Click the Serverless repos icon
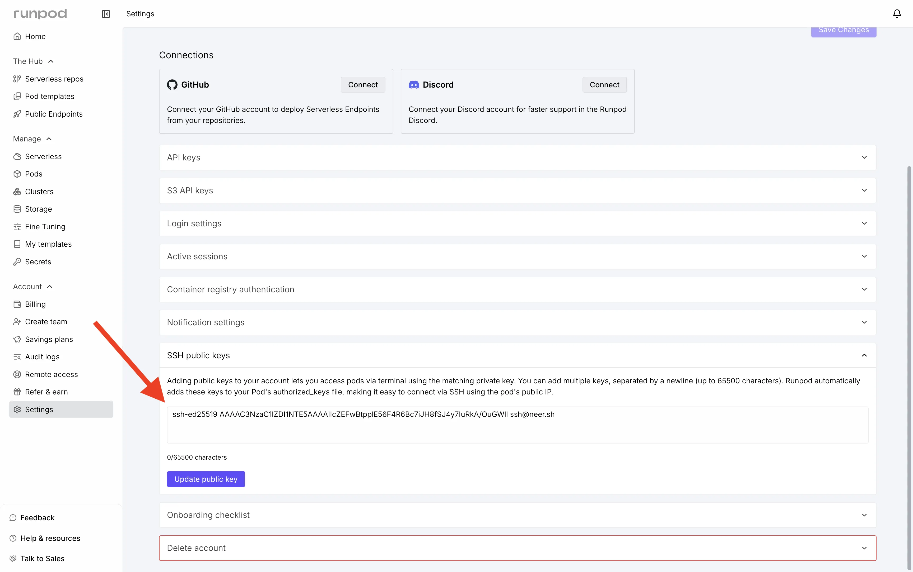This screenshot has height=572, width=913. coord(17,79)
